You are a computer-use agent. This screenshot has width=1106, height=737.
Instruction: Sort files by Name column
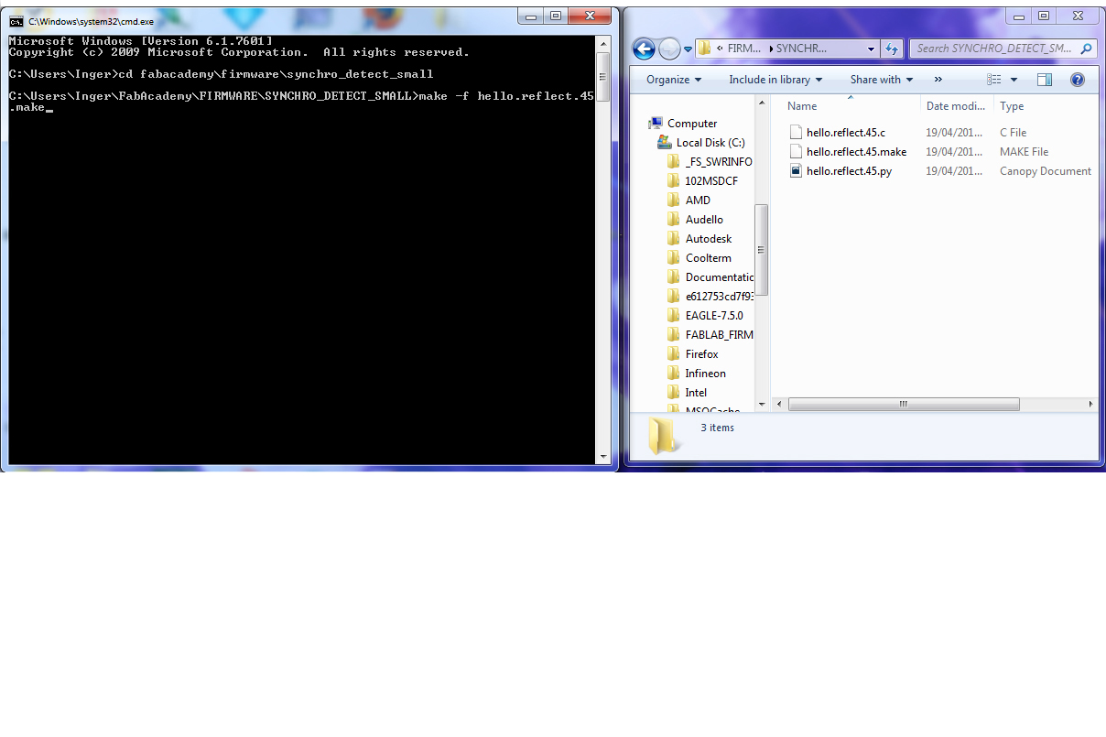pyautogui.click(x=802, y=106)
